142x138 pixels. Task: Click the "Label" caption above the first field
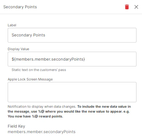[x=12, y=25]
